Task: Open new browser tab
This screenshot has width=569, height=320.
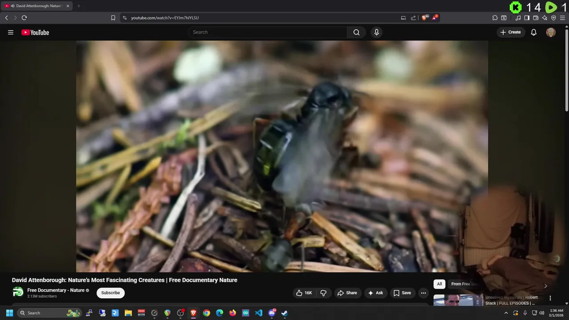Action: (79, 6)
